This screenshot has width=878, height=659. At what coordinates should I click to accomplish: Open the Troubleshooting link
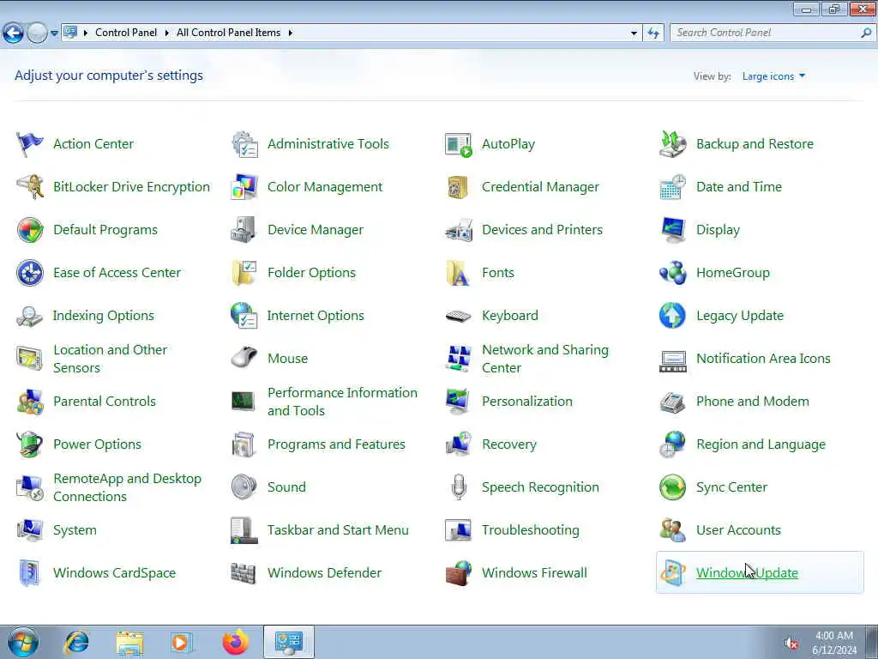(x=531, y=530)
